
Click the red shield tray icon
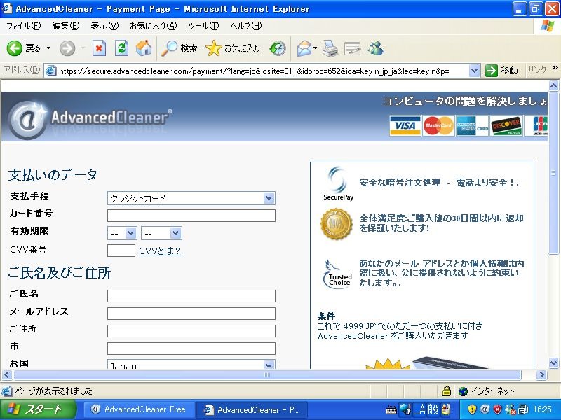pos(497,409)
